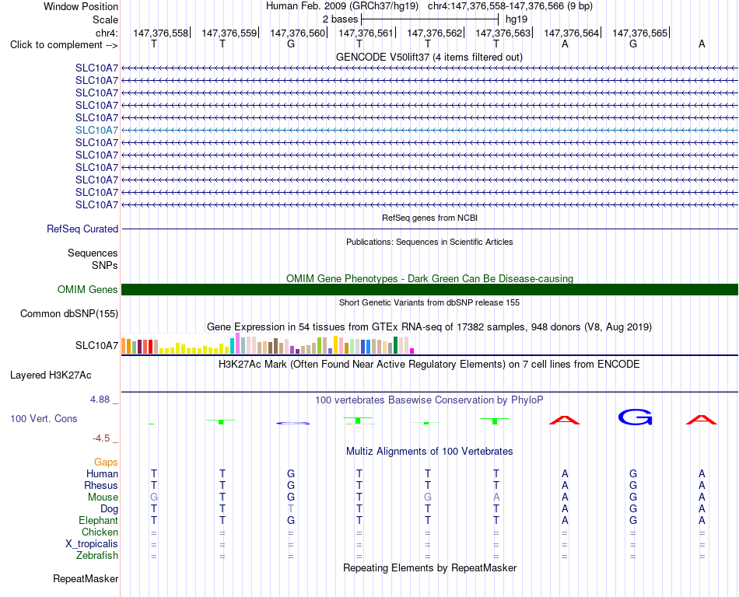Click '100 vertebrates Basewise Conservation by PhyloP' title
The image size is (739, 597).
[x=429, y=400]
